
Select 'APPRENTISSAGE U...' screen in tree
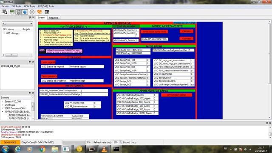(x=19, y=118)
